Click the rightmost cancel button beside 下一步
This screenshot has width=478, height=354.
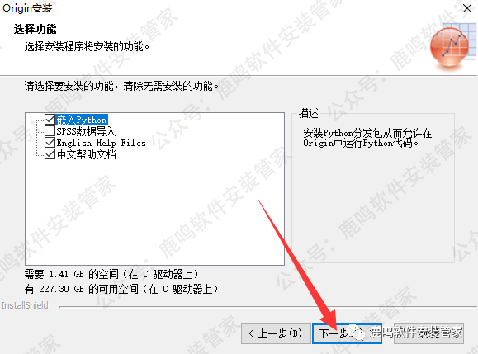[428, 333]
